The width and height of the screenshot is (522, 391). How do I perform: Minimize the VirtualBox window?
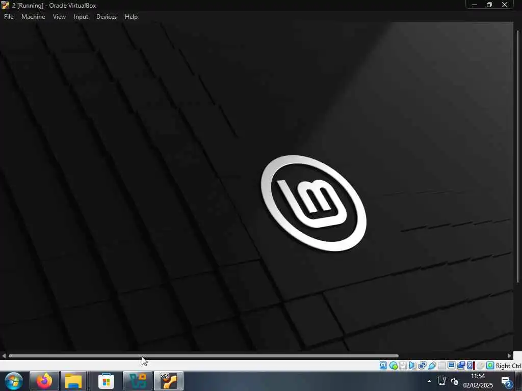pos(475,5)
